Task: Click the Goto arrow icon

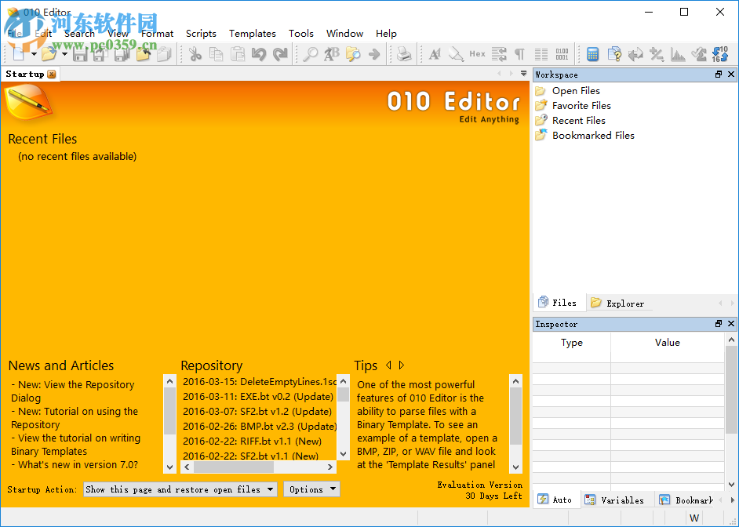Action: [x=374, y=54]
